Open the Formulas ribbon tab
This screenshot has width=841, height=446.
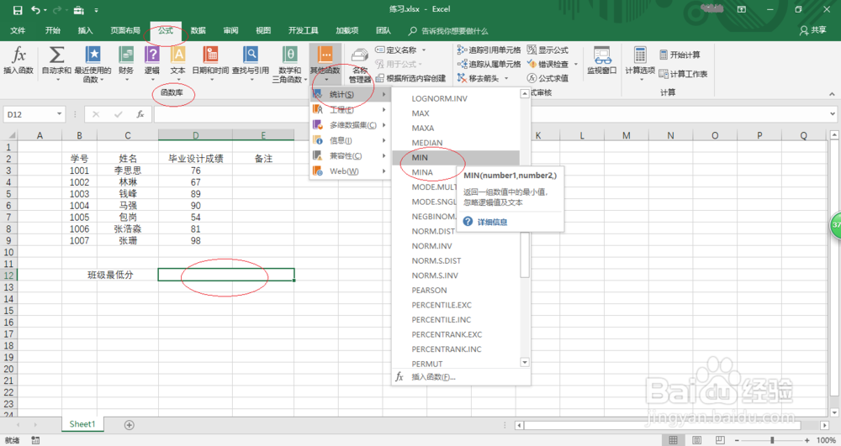click(165, 30)
